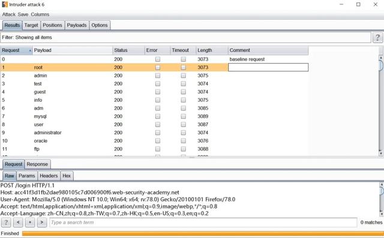
Task: Click the comment edit box for root row
Action: (x=268, y=67)
